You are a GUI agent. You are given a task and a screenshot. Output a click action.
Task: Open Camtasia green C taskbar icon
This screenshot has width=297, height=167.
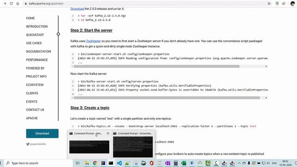coord(208,163)
